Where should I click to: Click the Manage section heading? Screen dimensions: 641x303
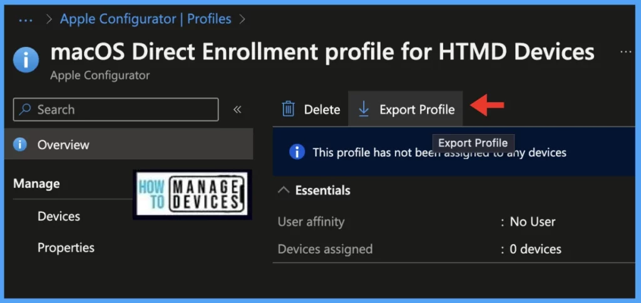[x=36, y=183]
